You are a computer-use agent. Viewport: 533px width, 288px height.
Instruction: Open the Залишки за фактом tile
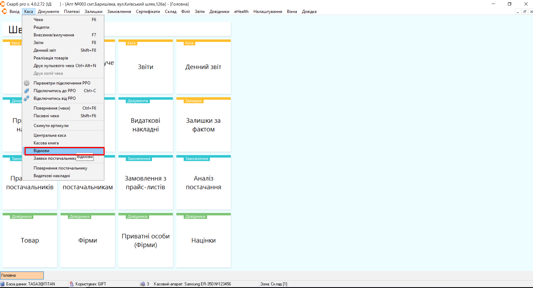[x=203, y=125]
